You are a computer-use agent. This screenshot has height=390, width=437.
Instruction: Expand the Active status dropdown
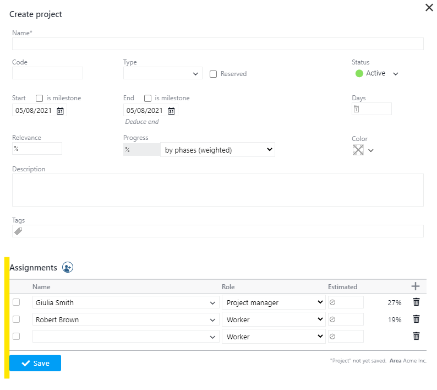click(395, 74)
